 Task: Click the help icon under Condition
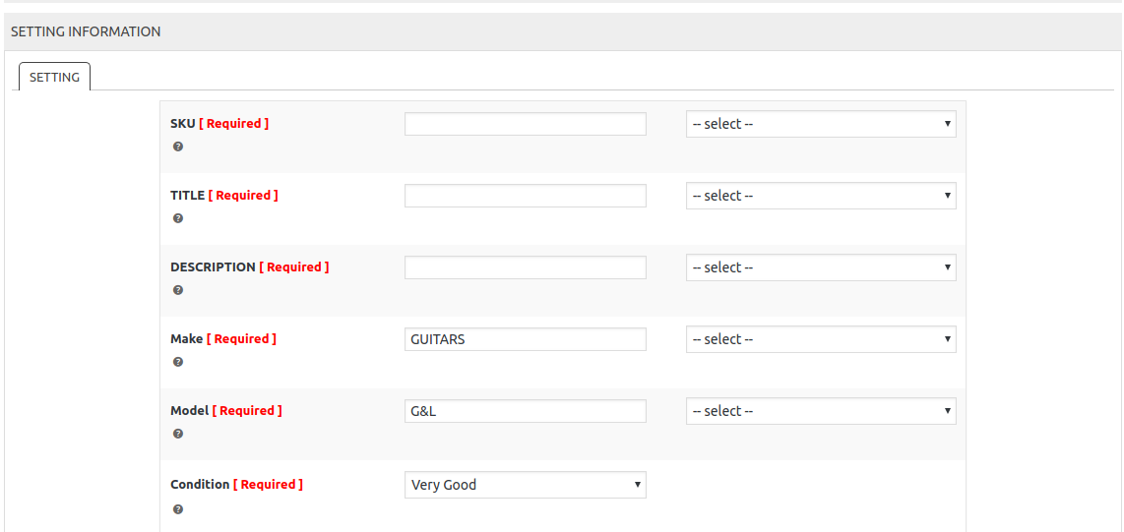pos(178,509)
